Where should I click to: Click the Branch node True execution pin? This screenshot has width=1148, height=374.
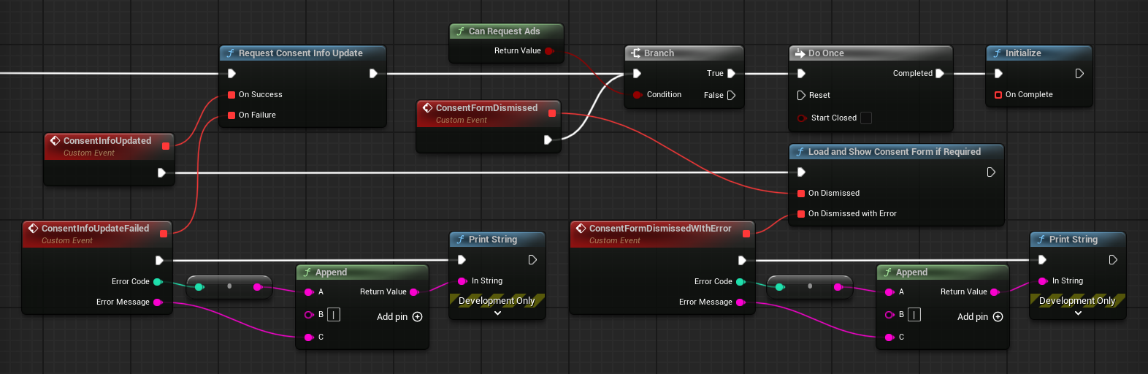click(x=731, y=73)
